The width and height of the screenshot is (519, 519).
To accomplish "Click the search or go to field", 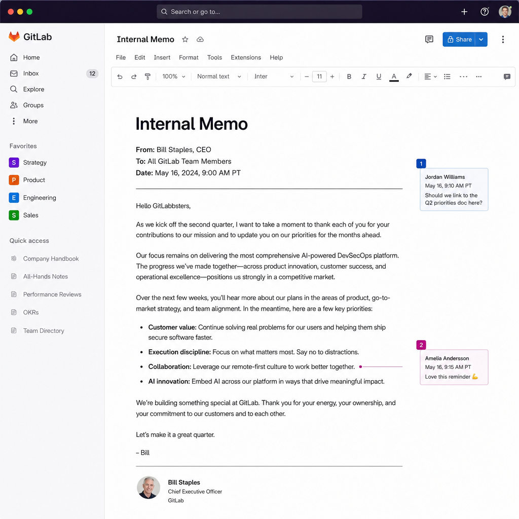I will tap(259, 12).
